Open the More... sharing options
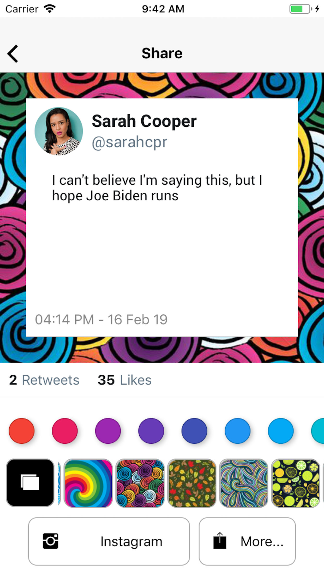The height and width of the screenshot is (576, 324). tap(247, 541)
